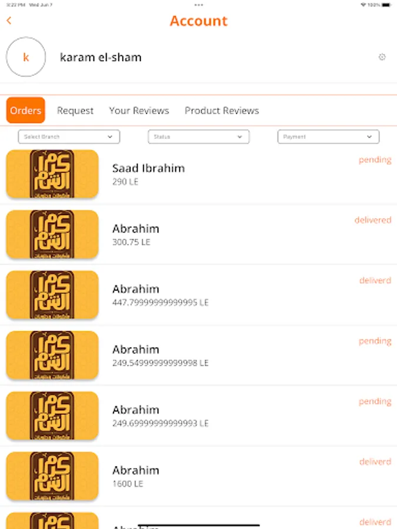Tap pending status on Saad Ibrahim order
The height and width of the screenshot is (529, 397).
tap(375, 159)
